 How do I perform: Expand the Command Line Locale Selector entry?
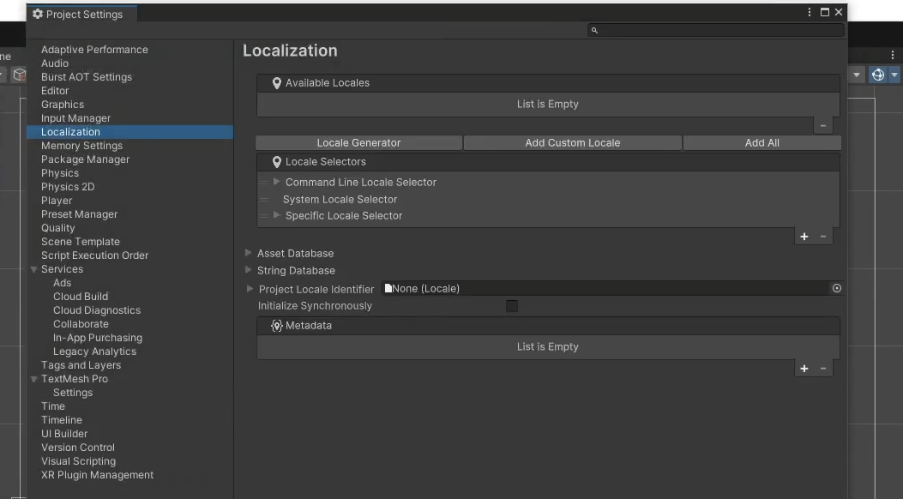276,182
